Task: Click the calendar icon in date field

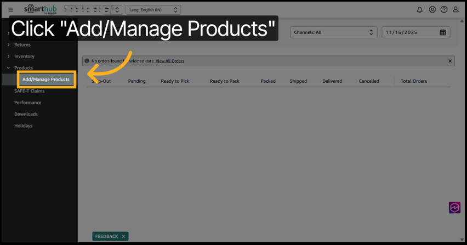Action: tap(443, 32)
